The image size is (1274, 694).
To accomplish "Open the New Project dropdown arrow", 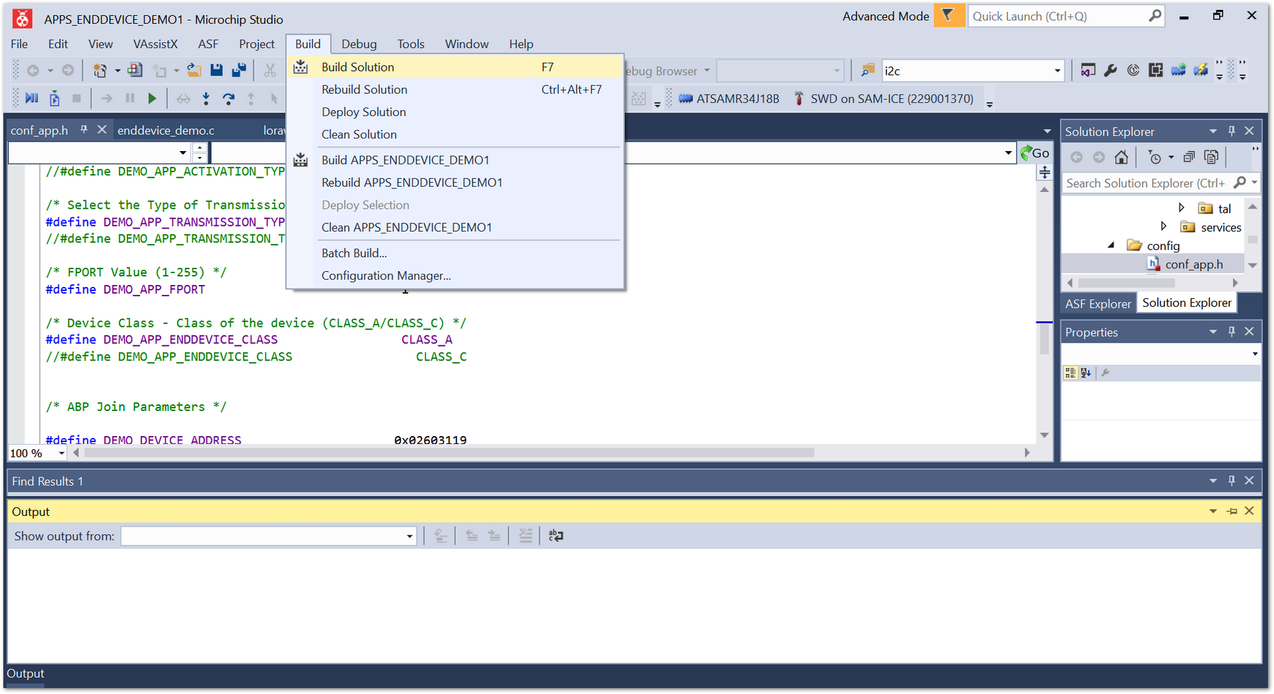I will click(x=117, y=70).
